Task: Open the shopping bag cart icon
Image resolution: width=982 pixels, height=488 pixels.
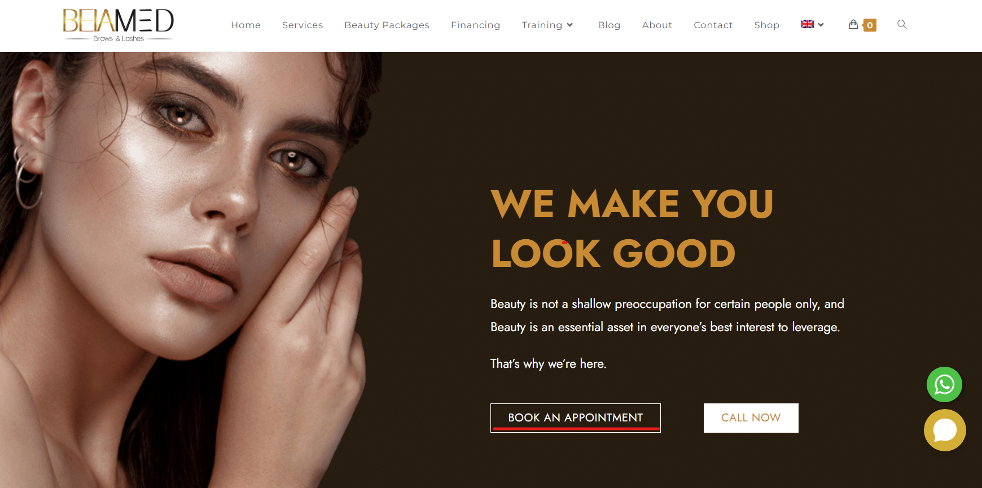Action: (x=853, y=24)
